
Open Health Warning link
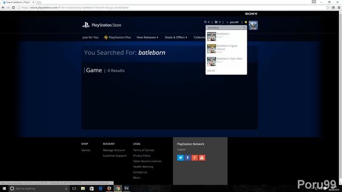143,167
